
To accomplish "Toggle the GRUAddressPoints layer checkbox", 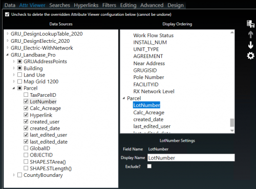I will coord(19,61).
